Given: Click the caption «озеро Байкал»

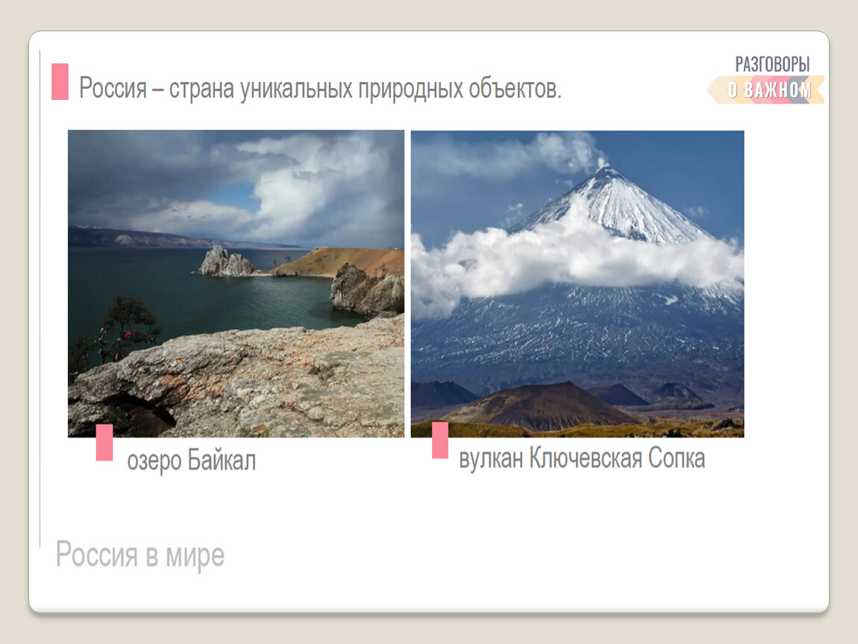Looking at the screenshot, I should 192,461.
